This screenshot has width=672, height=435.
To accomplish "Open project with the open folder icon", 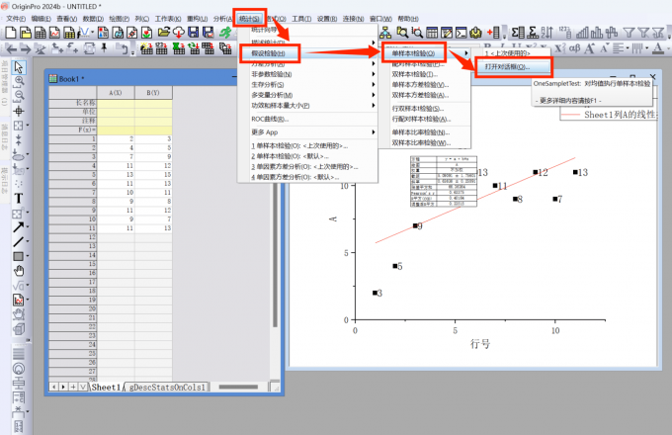I will pos(164,33).
